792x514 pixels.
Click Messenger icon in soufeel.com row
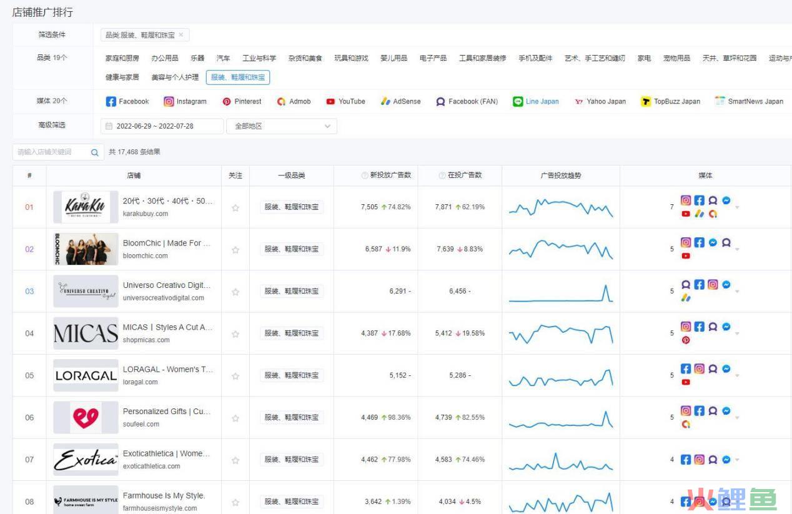pyautogui.click(x=726, y=411)
